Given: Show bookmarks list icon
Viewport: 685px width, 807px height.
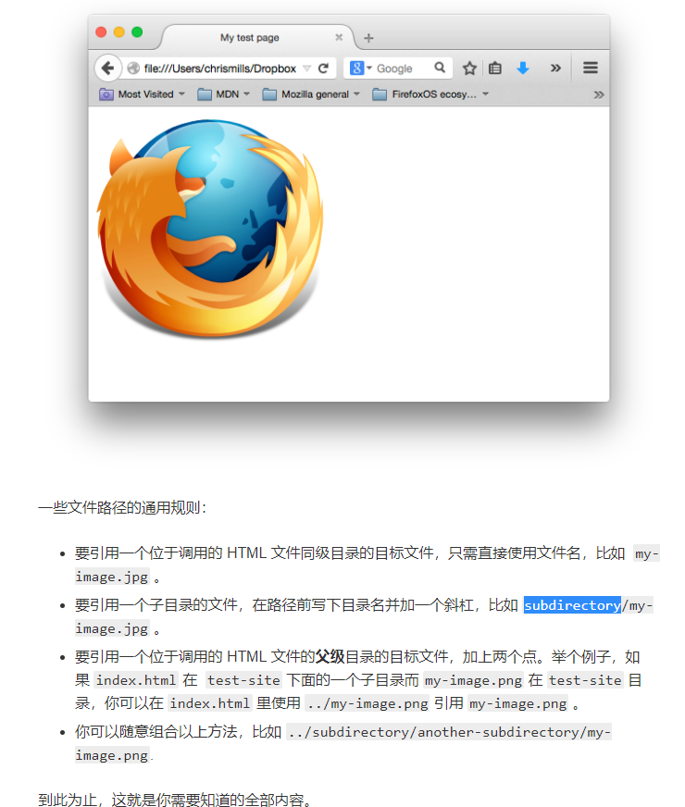Looking at the screenshot, I should pyautogui.click(x=494, y=68).
